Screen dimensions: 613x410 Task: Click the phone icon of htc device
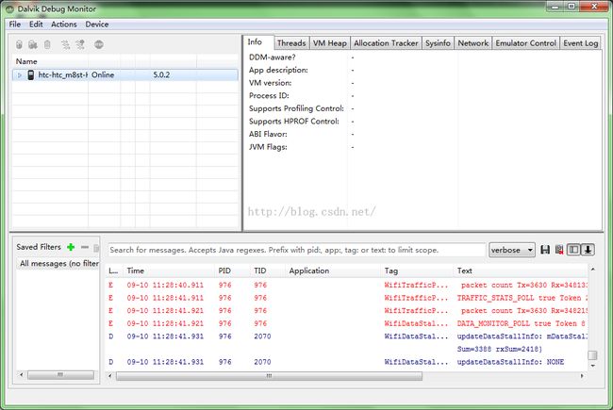tap(30, 75)
